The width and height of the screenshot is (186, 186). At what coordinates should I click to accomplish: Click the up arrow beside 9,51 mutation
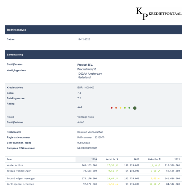point(117,171)
